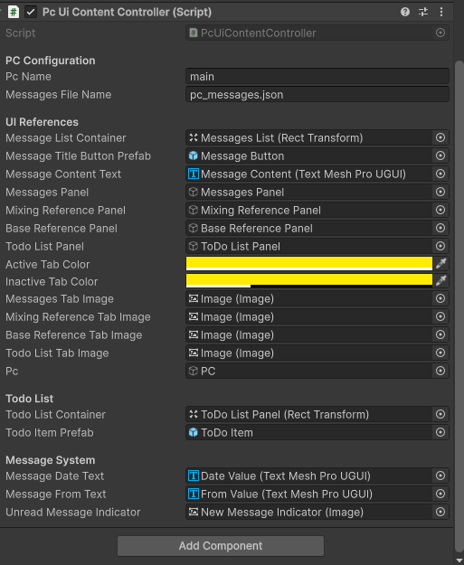Disable the Pc Ui Content Controller checkbox
Viewport: 464px width, 565px height.
pos(31,12)
